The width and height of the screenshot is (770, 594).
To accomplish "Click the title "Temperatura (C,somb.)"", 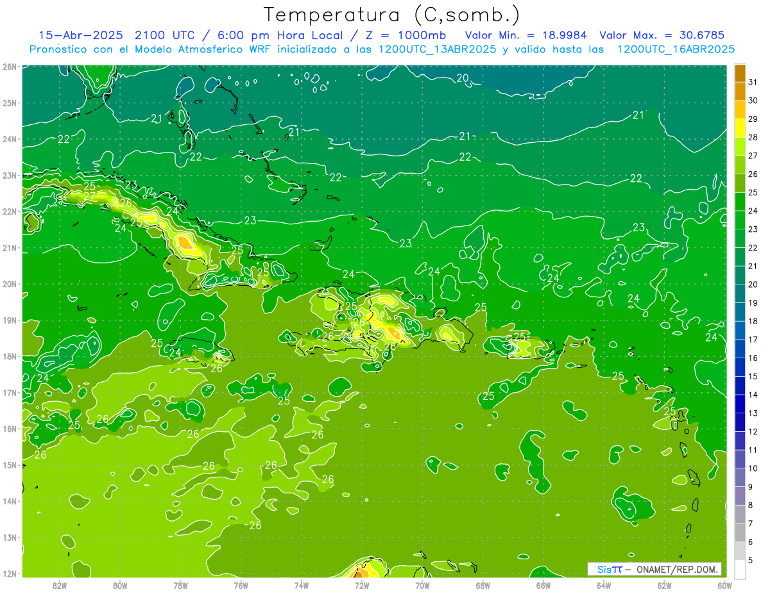I will (391, 15).
